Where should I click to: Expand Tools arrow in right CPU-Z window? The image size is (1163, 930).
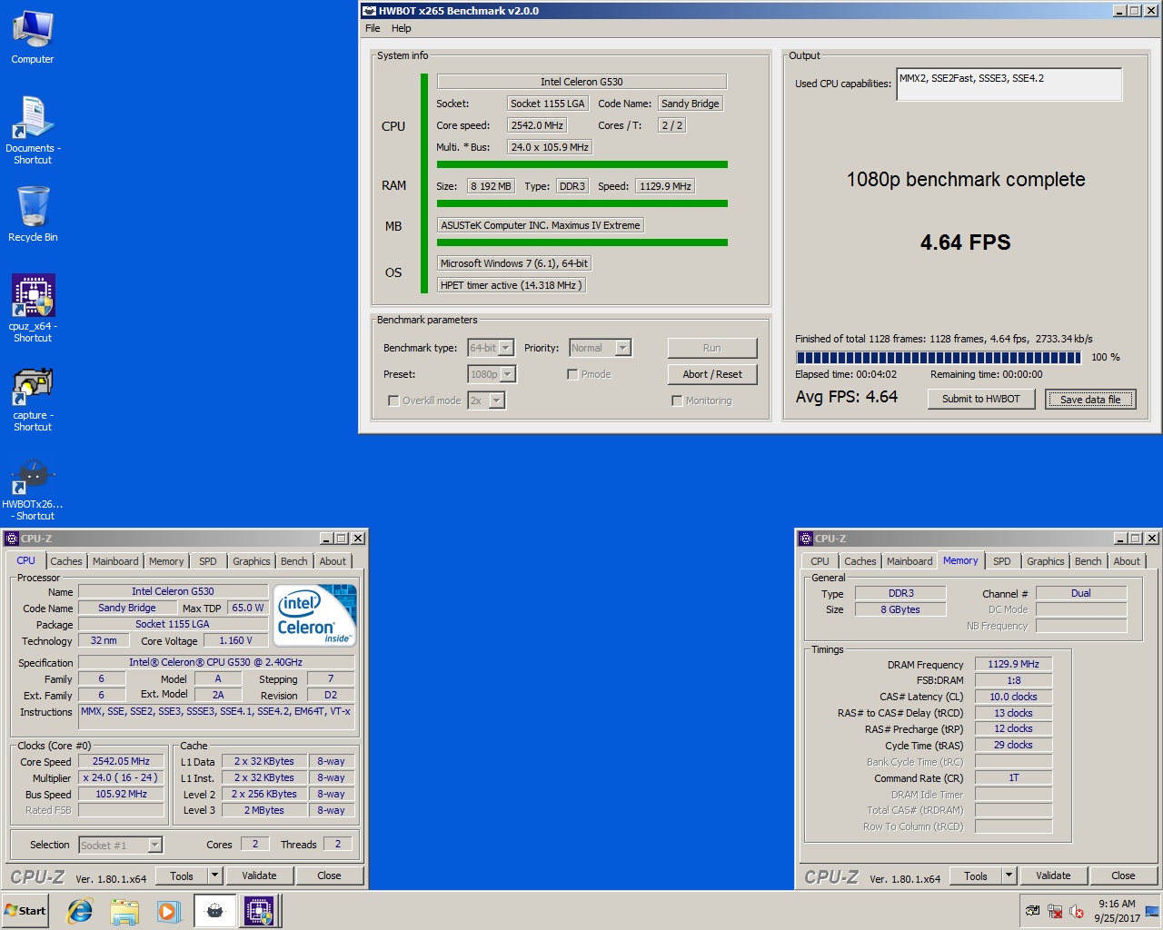[x=1009, y=876]
